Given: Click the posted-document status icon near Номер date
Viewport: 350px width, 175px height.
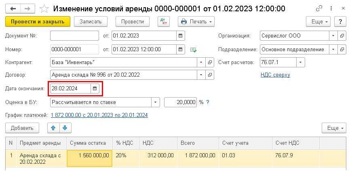Looking at the screenshot, I should click(x=193, y=50).
